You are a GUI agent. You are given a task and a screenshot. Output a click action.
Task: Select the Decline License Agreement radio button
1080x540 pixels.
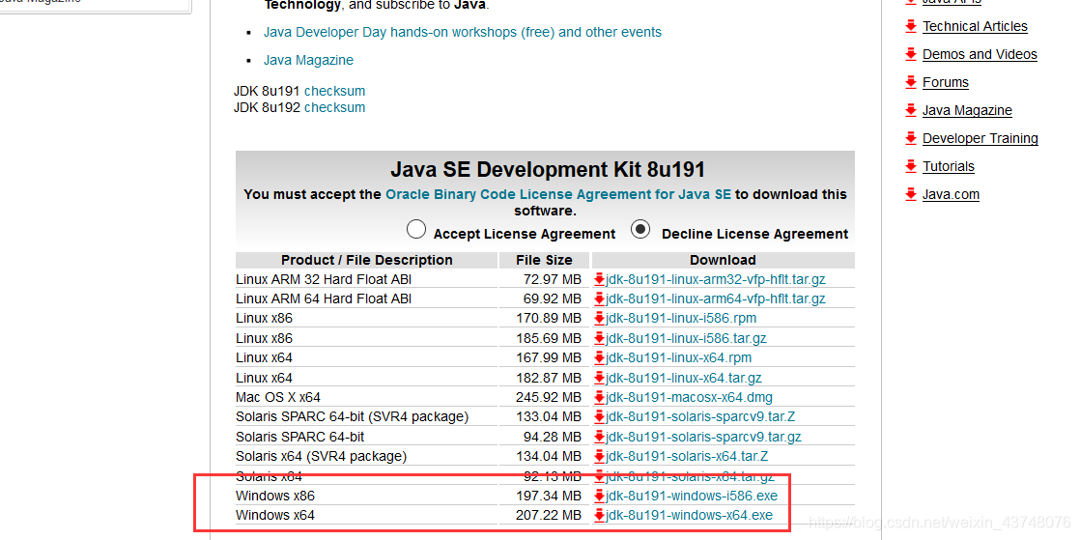[x=640, y=230]
